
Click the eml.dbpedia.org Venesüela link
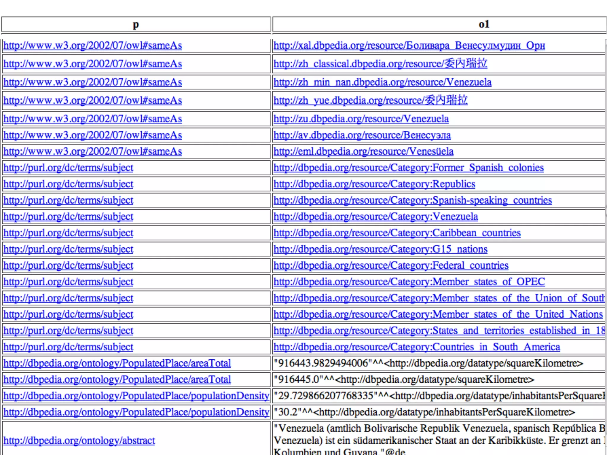[363, 152]
